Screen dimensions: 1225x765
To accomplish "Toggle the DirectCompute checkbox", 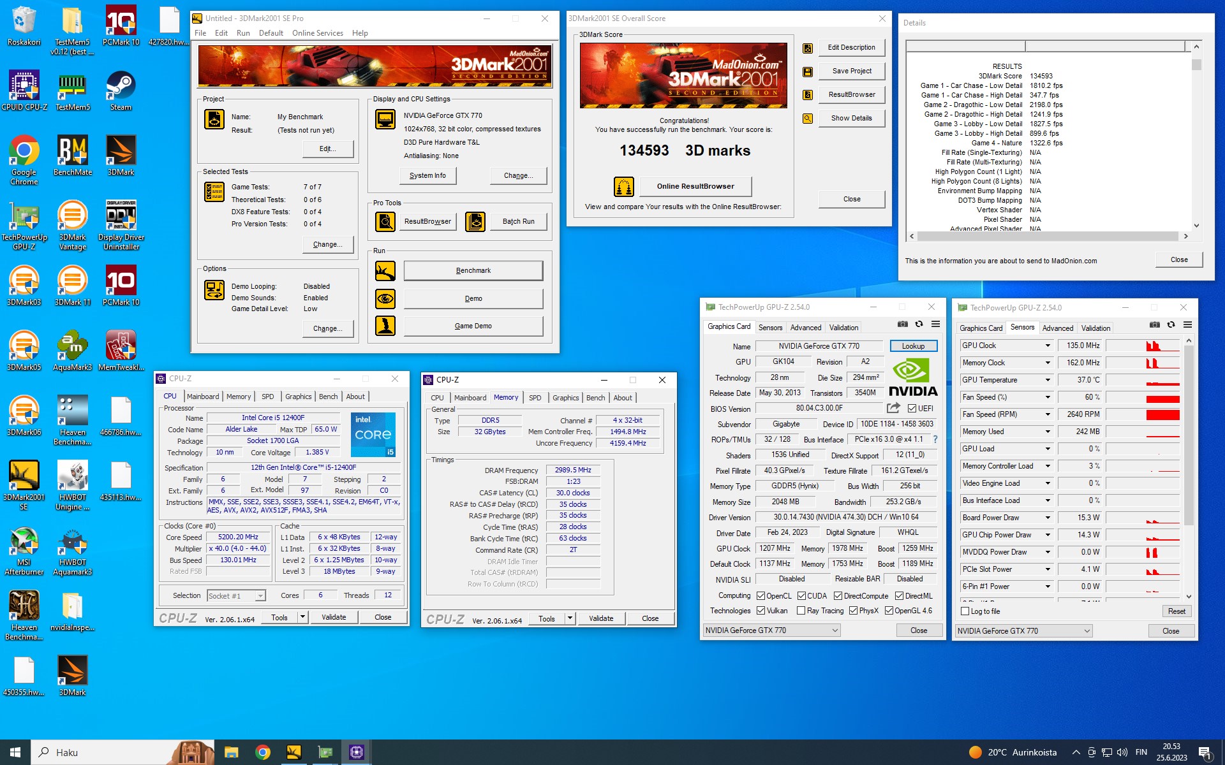I will pos(838,596).
